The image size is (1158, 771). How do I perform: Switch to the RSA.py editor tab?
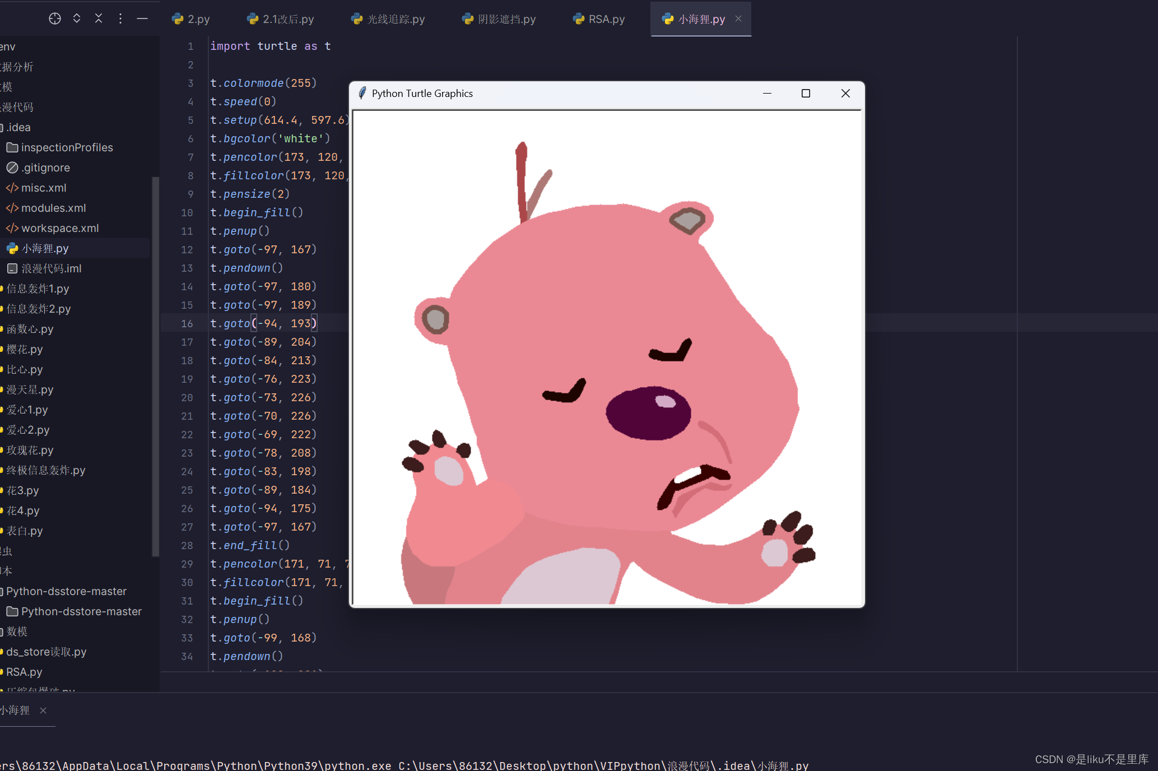[599, 19]
